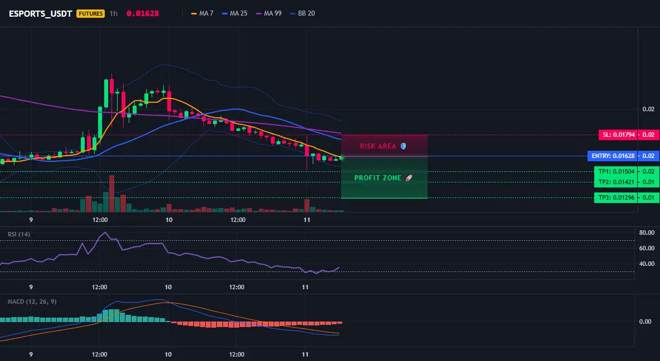Select the ESPORTS_USDT symbol title
This screenshot has height=361, width=660.
coord(40,13)
